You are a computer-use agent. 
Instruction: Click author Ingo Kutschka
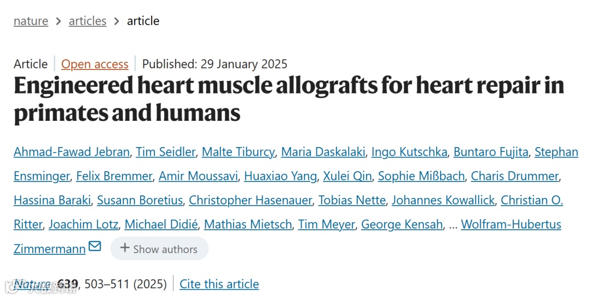coord(409,152)
